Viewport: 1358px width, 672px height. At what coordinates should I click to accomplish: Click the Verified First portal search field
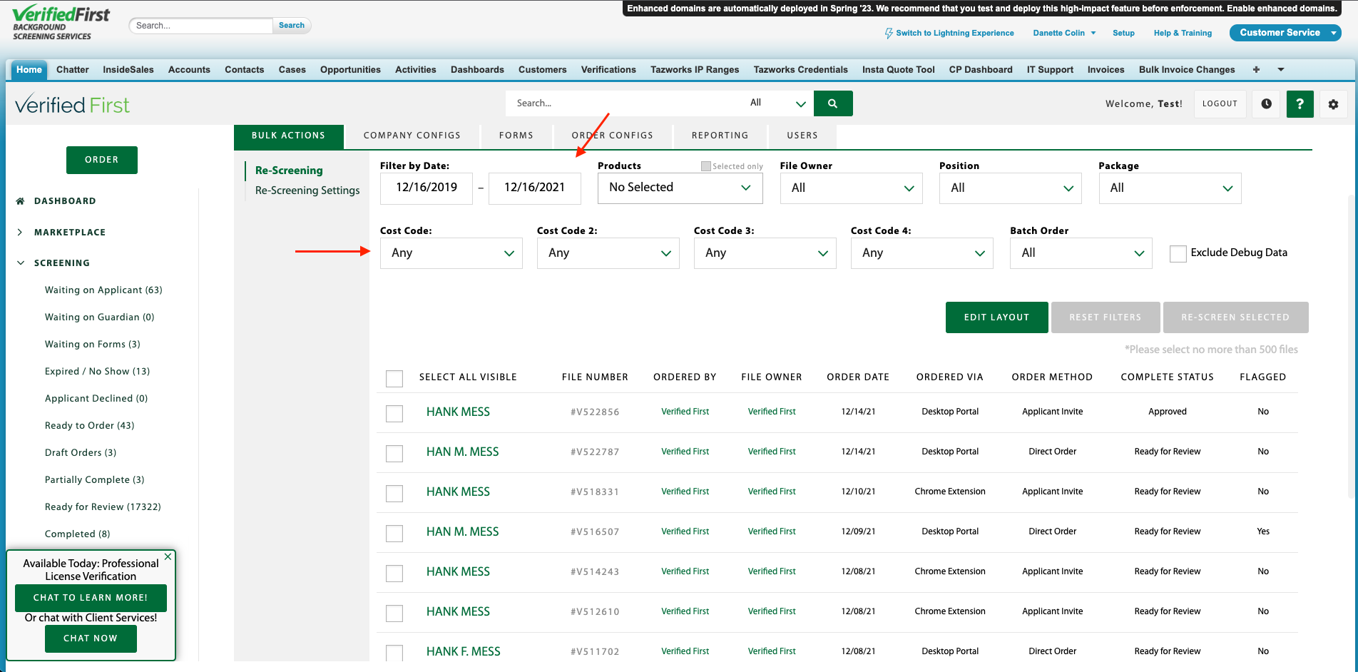click(624, 103)
